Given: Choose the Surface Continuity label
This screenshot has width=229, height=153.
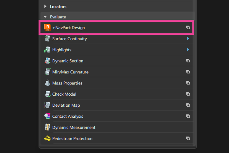Looking at the screenshot, I should pos(69,39).
